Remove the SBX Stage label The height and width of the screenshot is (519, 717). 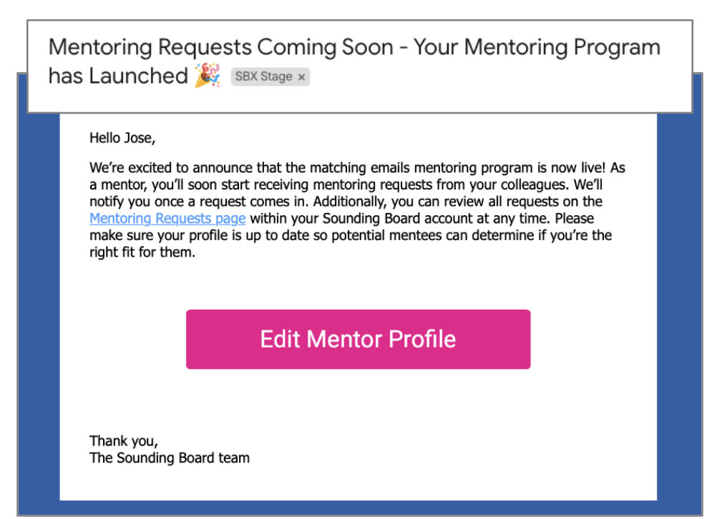301,77
